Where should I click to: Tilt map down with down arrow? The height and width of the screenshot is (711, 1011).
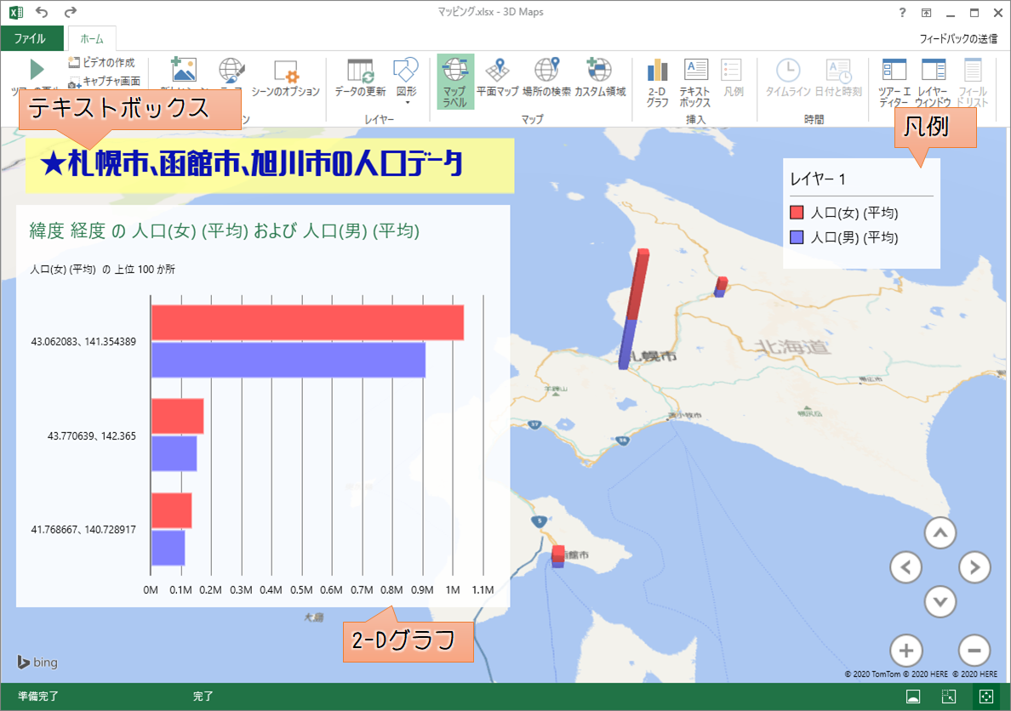pyautogui.click(x=940, y=602)
